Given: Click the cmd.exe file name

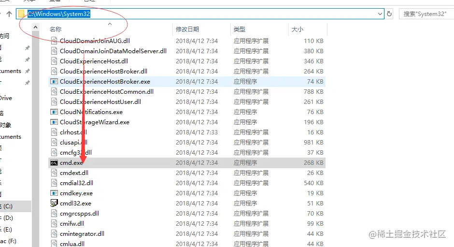Looking at the screenshot, I should pos(71,163).
